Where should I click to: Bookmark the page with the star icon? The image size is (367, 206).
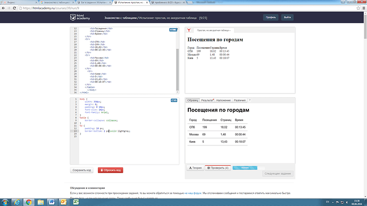point(358,8)
